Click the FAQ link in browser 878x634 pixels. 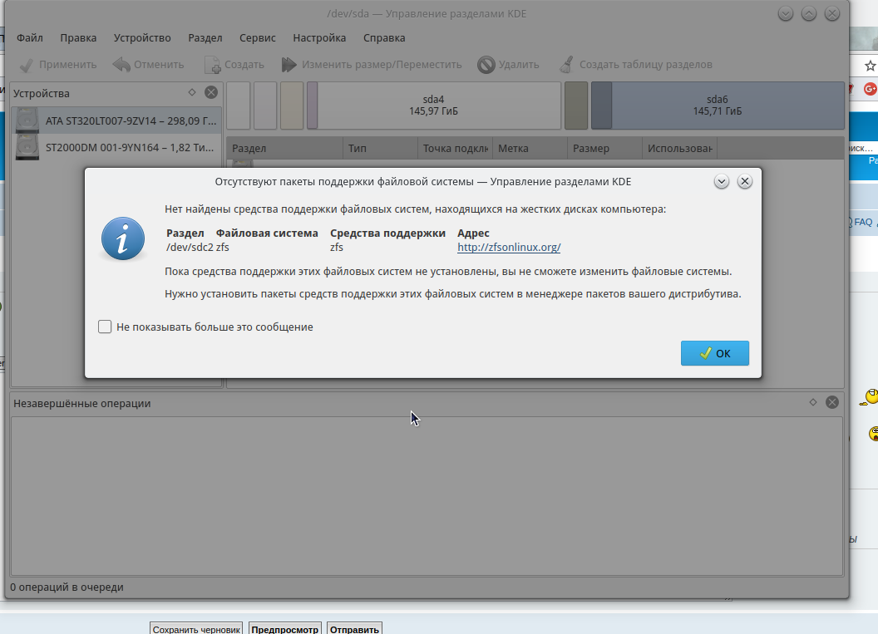tap(863, 222)
